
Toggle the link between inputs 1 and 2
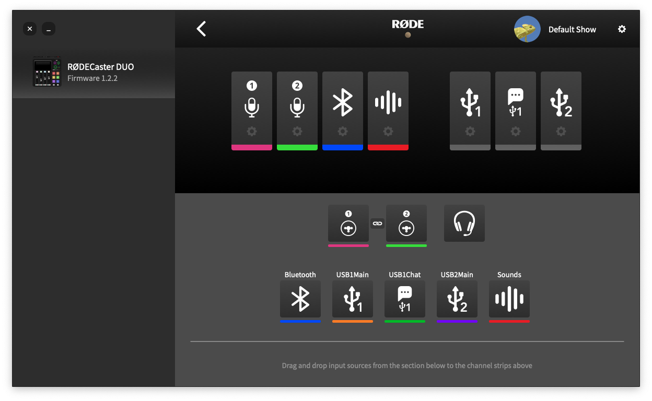(377, 223)
